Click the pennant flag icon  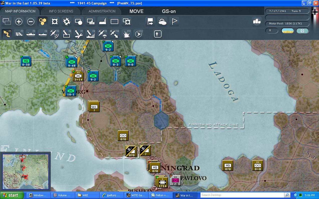pos(175,22)
